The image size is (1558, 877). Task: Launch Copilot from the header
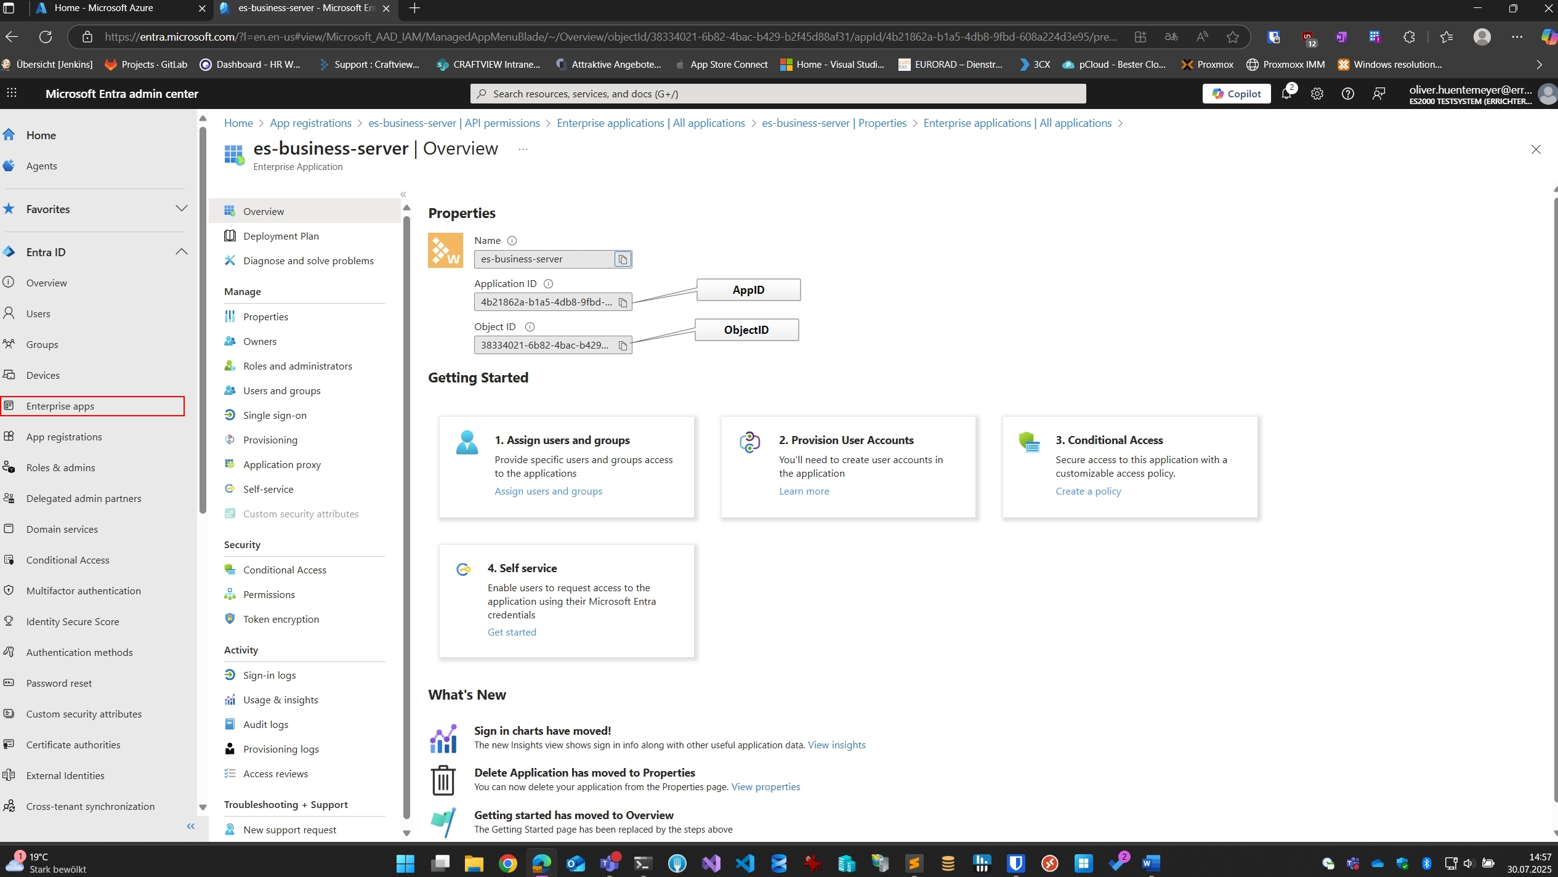click(1236, 94)
